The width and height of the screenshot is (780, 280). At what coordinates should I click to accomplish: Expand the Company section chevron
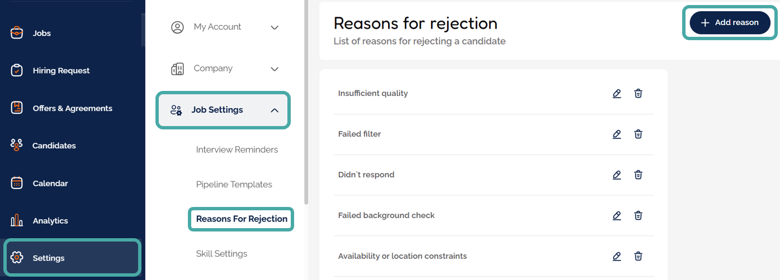tap(275, 69)
